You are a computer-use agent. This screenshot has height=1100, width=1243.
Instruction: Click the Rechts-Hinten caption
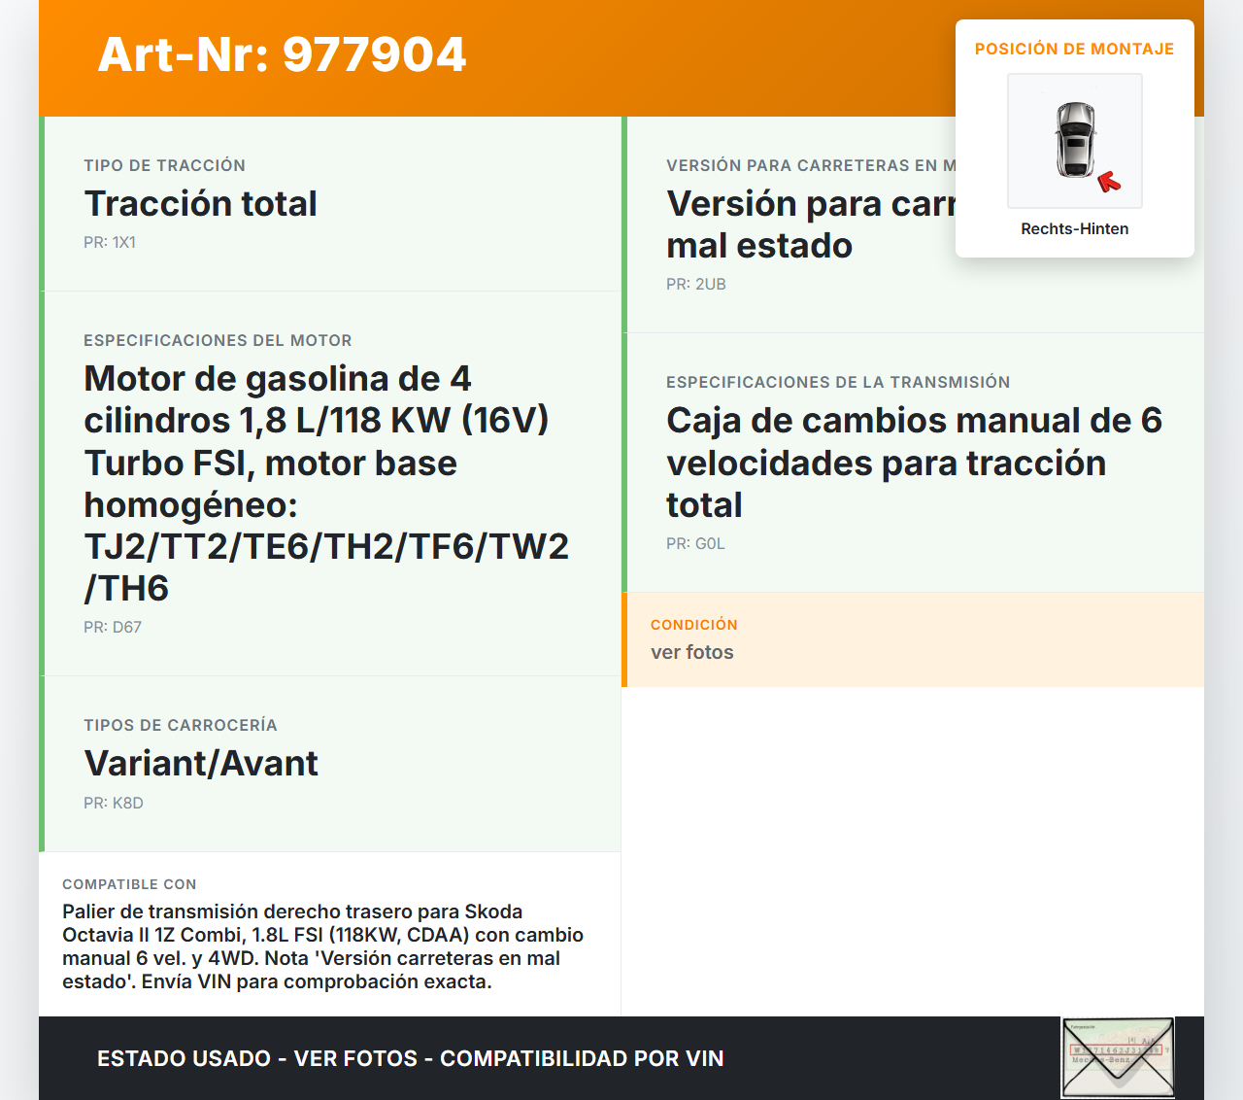1075,228
